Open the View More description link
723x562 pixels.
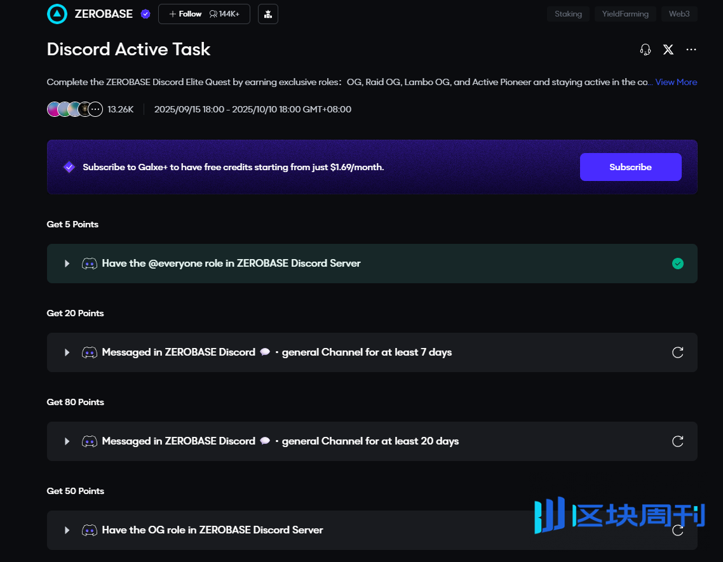(676, 82)
